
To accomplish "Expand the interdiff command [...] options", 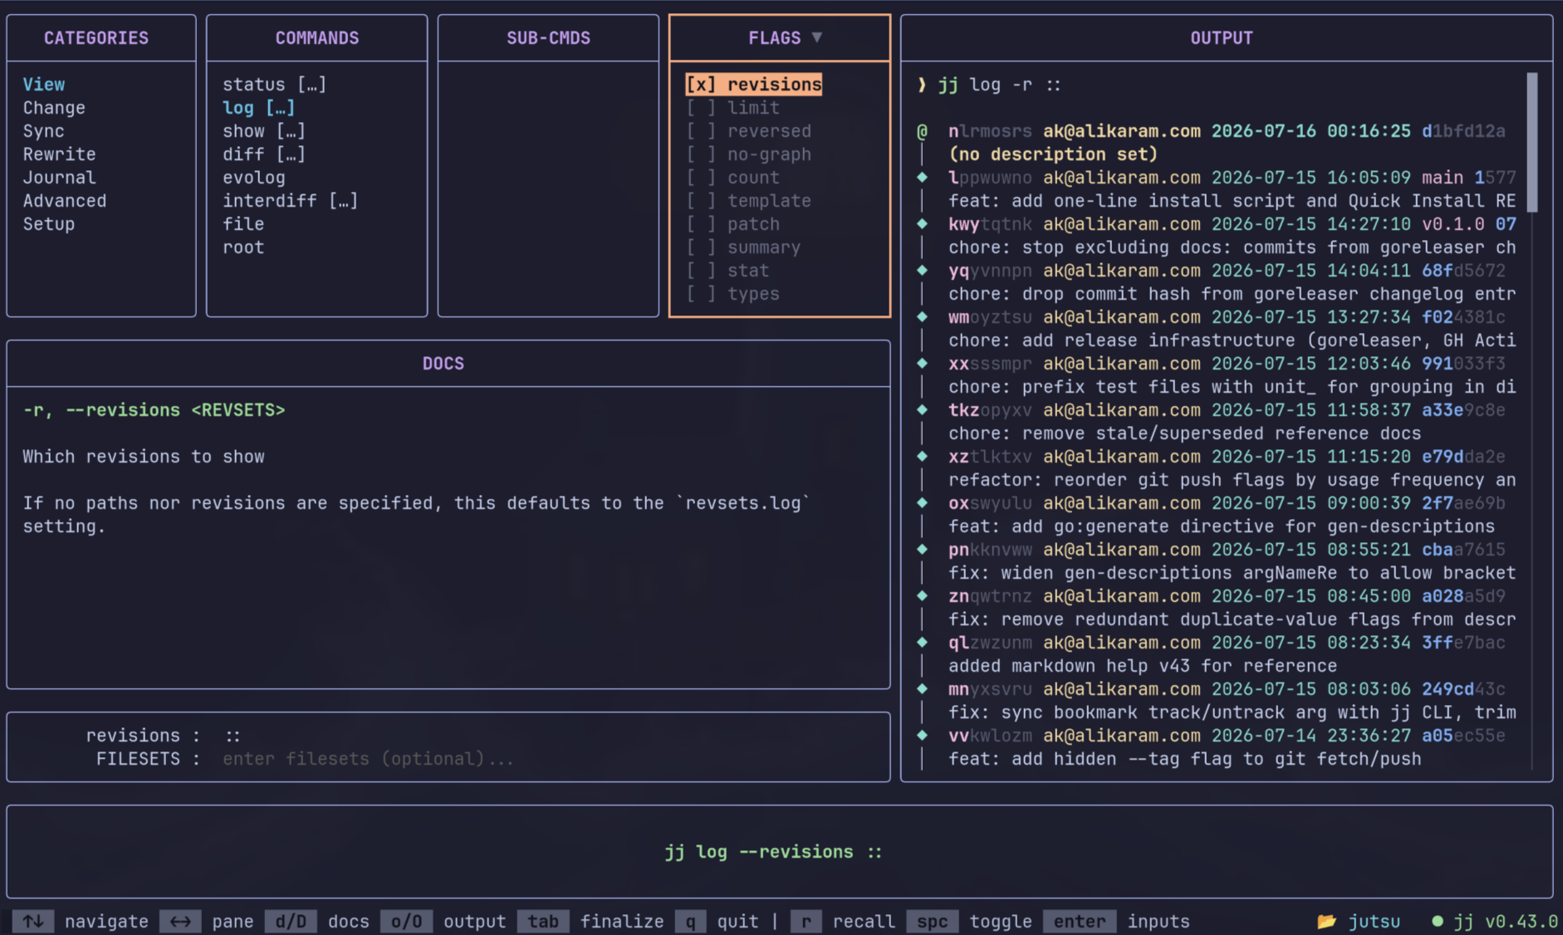I will (x=344, y=201).
